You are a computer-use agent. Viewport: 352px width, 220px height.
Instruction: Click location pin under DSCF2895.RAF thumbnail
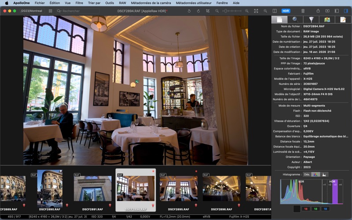pyautogui.click(x=196, y=205)
